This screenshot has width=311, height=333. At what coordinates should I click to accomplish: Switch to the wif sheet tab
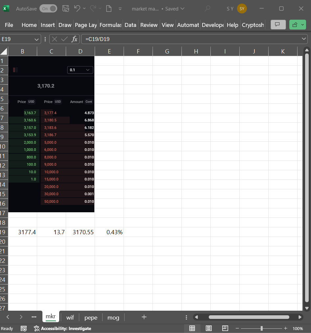coord(70,318)
